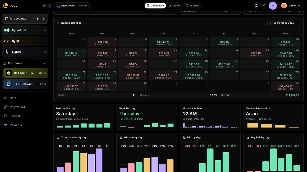Click the Win rate by day chart icon
The image size is (307, 172).
pyautogui.click(x=121, y=137)
